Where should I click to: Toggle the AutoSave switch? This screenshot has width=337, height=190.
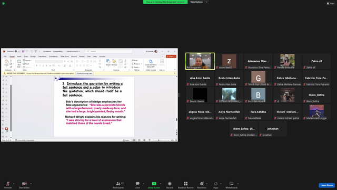coord(17,52)
